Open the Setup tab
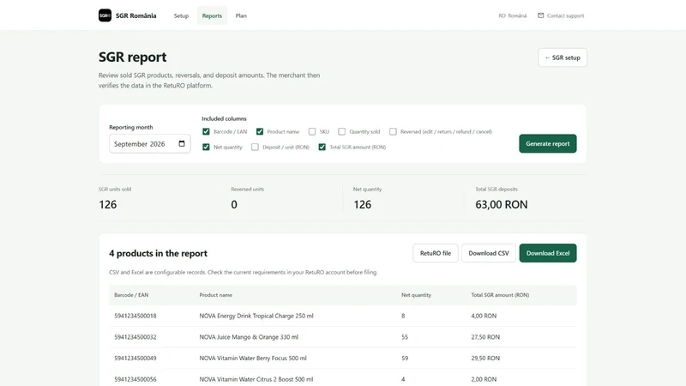The height and width of the screenshot is (386, 686). (181, 15)
